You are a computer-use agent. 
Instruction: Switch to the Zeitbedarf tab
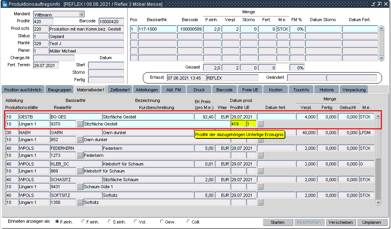point(119,90)
